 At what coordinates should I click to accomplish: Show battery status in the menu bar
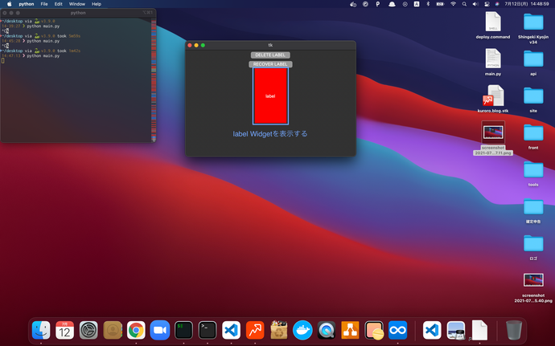[440, 4]
